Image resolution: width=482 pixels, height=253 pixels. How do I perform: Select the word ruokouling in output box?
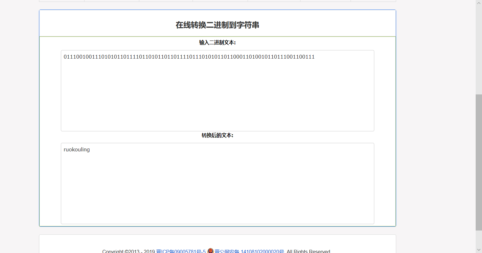point(77,149)
